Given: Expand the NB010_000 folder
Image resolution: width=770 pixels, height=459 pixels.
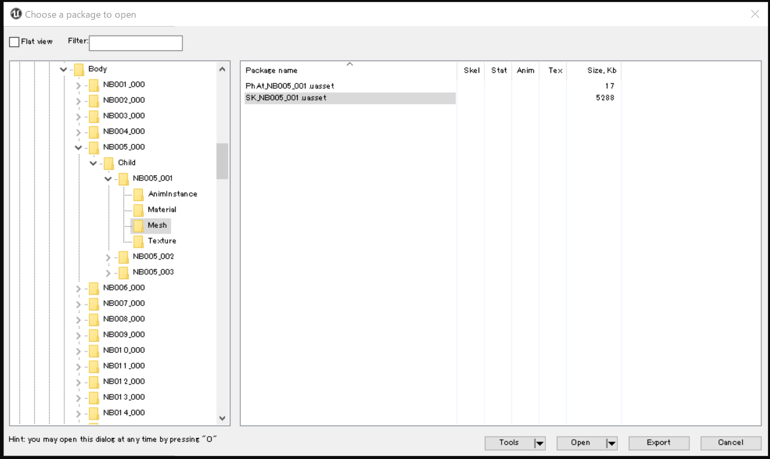Looking at the screenshot, I should pos(78,351).
